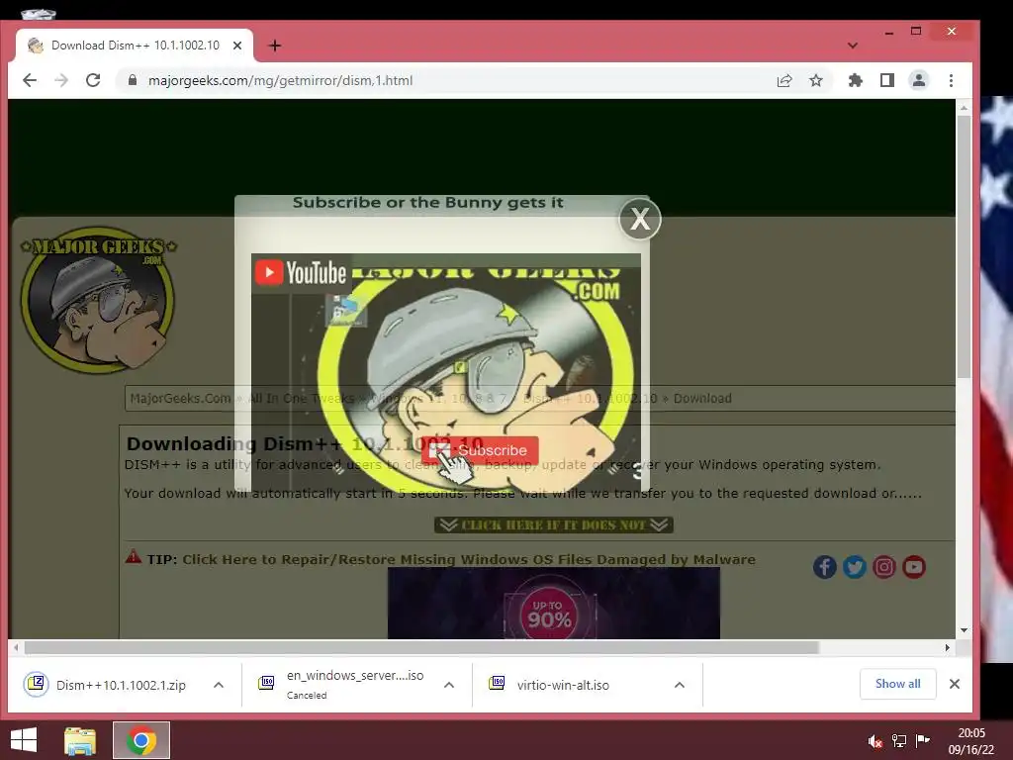Close the downloads bar

(955, 684)
